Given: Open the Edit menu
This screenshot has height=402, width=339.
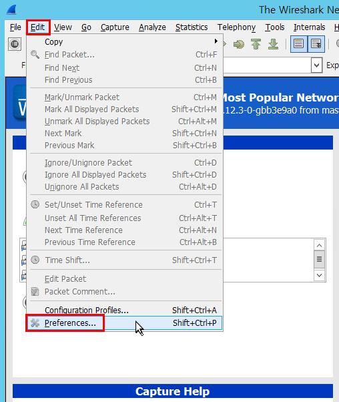Looking at the screenshot, I should [x=37, y=27].
